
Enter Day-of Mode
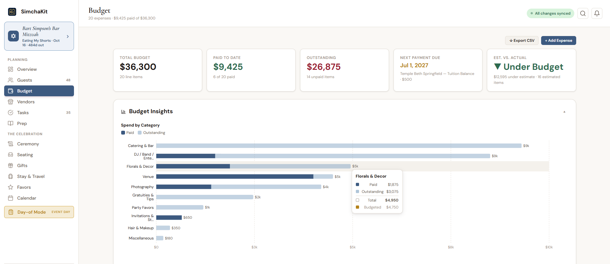(x=39, y=212)
